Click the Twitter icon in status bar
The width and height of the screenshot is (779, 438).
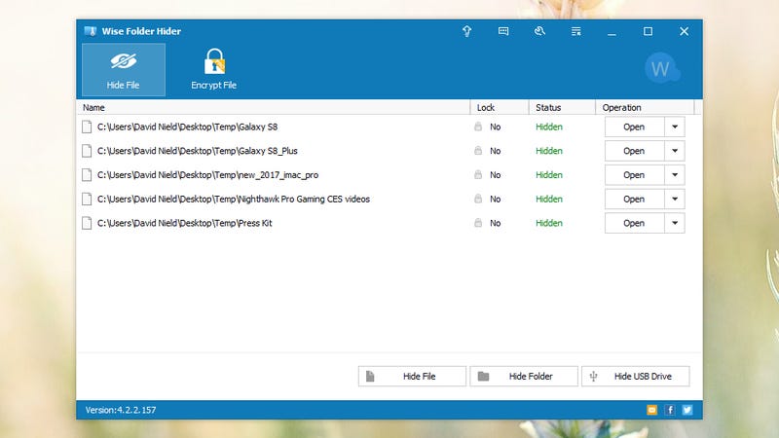pyautogui.click(x=687, y=410)
